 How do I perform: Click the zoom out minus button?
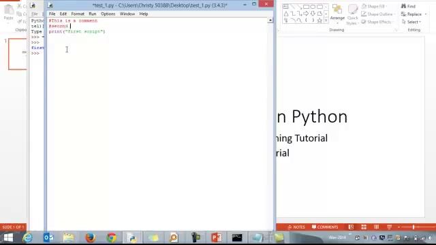click(399, 227)
